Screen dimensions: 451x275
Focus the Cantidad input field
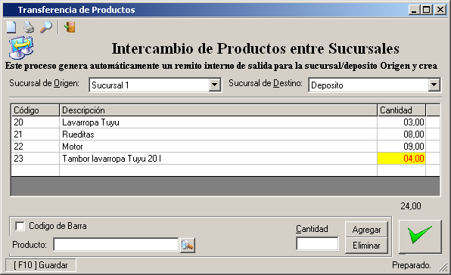317,244
